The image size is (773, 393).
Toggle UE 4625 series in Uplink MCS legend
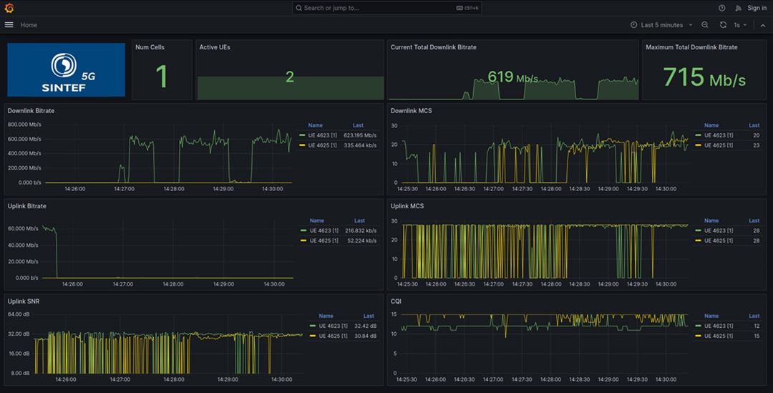coord(718,241)
